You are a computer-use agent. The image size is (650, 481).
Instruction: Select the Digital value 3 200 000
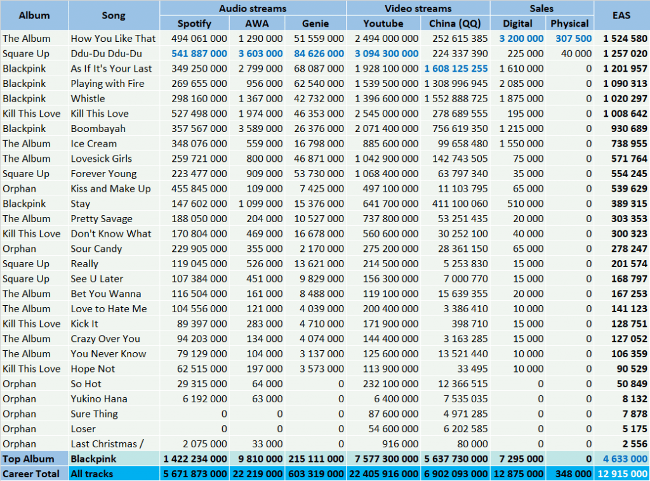tap(521, 39)
